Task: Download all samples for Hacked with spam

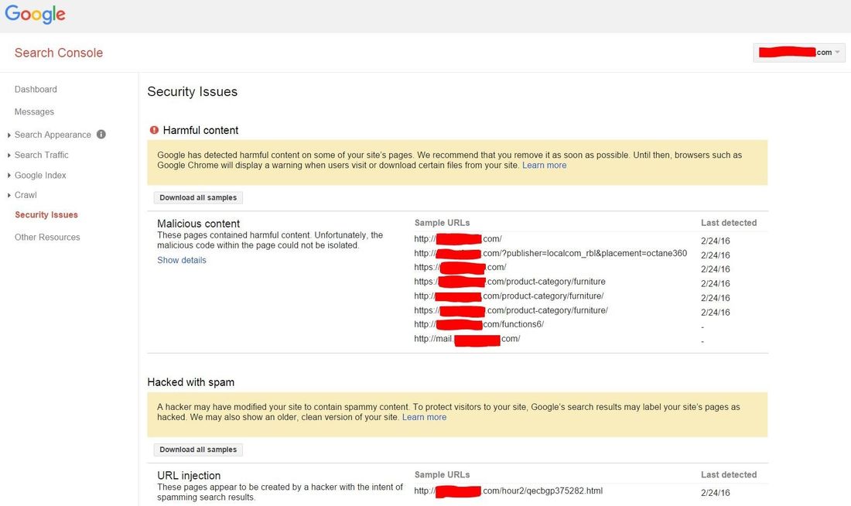Action: coord(198,450)
